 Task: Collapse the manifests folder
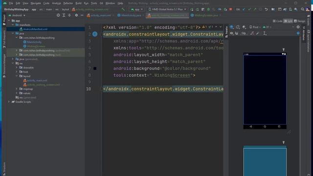13,25
